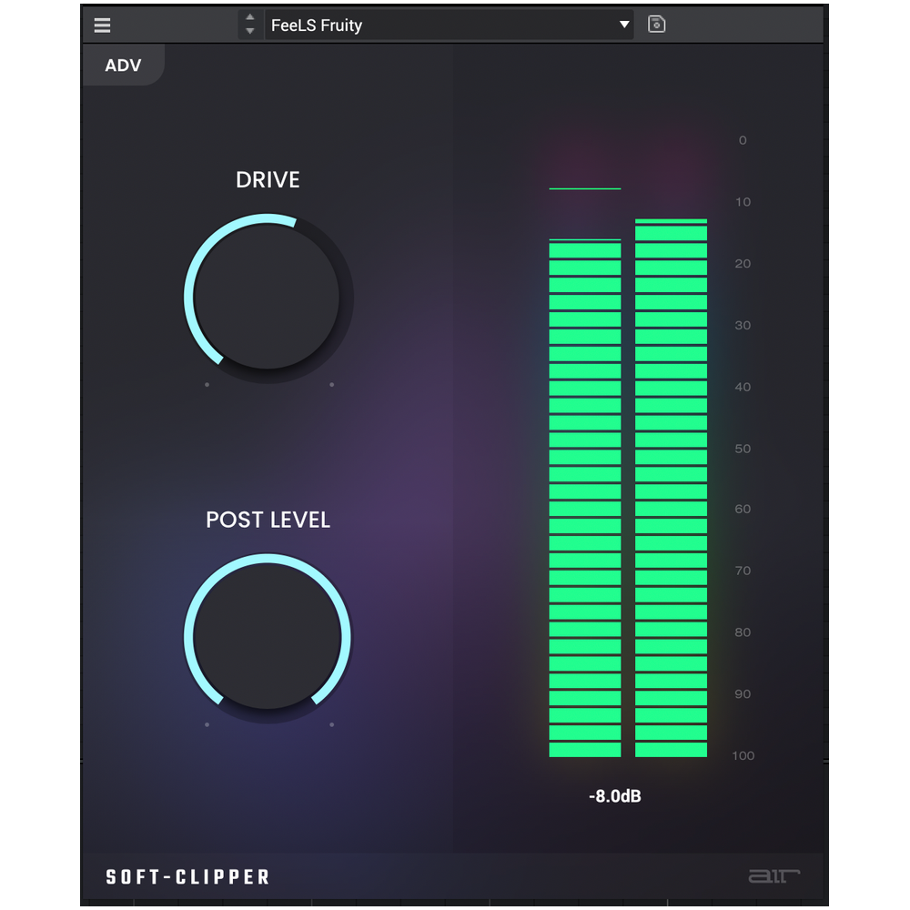This screenshot has width=910, height=910.
Task: Click the down arrow to load previous preset
Action: 249,30
